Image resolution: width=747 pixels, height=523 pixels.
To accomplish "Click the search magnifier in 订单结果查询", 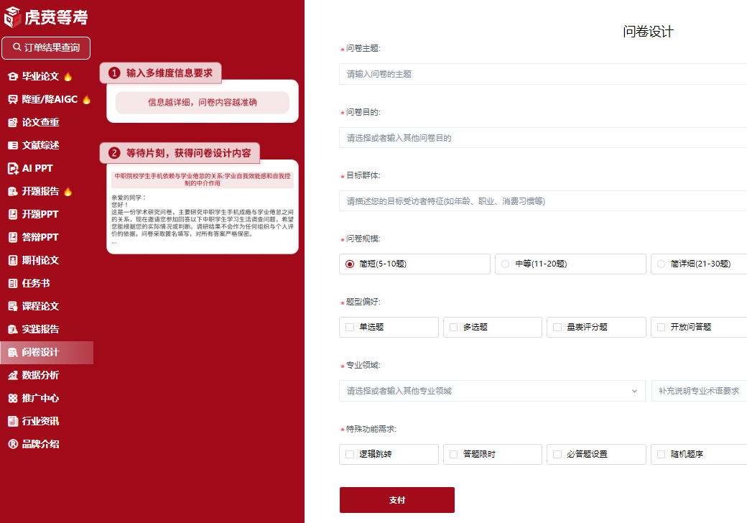I will pyautogui.click(x=17, y=47).
